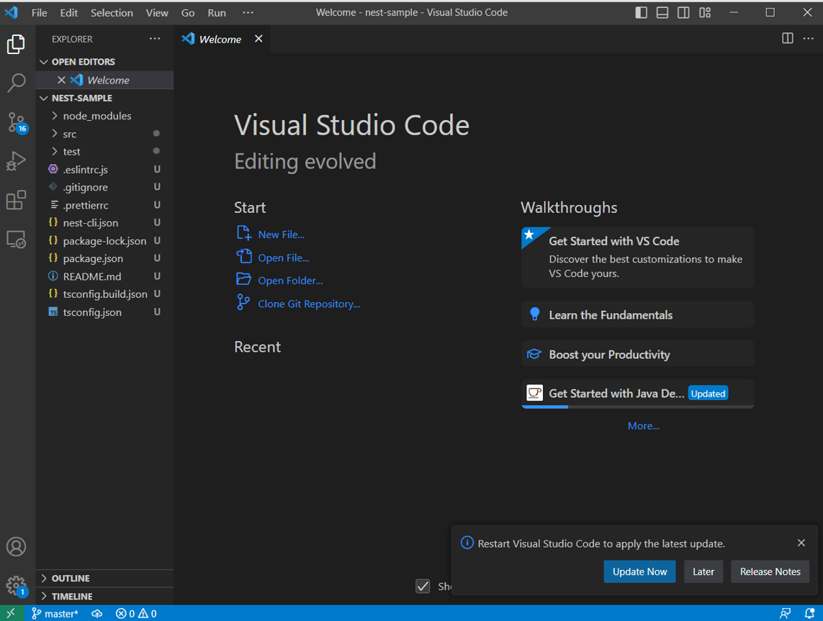Dismiss the update notification
This screenshot has height=621, width=823.
801,543
